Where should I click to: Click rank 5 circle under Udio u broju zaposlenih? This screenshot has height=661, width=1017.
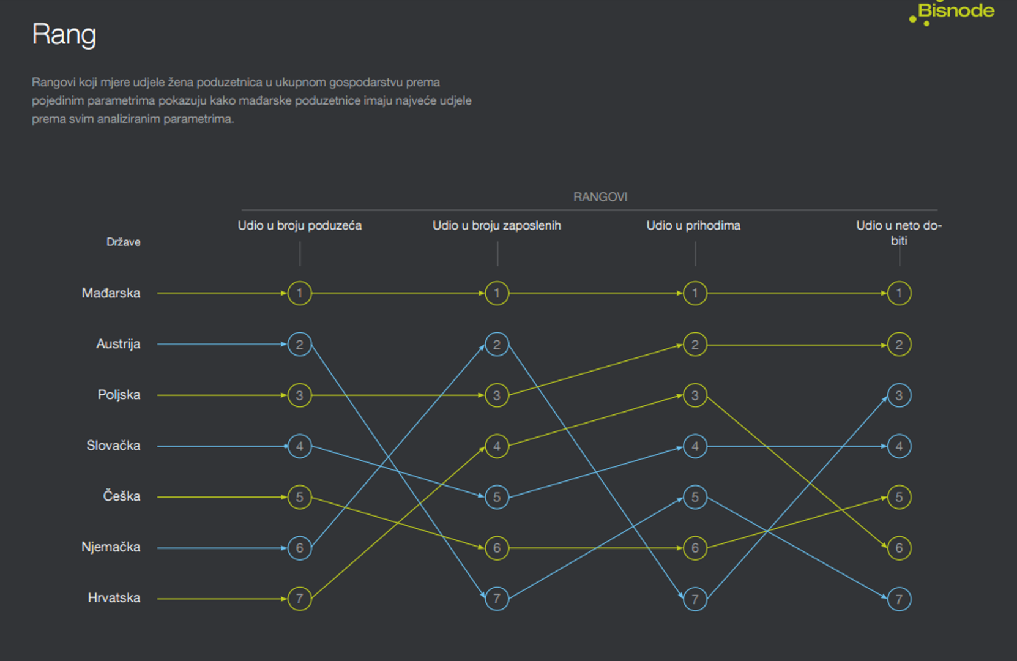point(497,497)
